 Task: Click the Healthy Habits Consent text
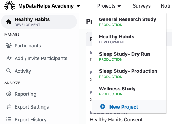[x=116, y=120]
